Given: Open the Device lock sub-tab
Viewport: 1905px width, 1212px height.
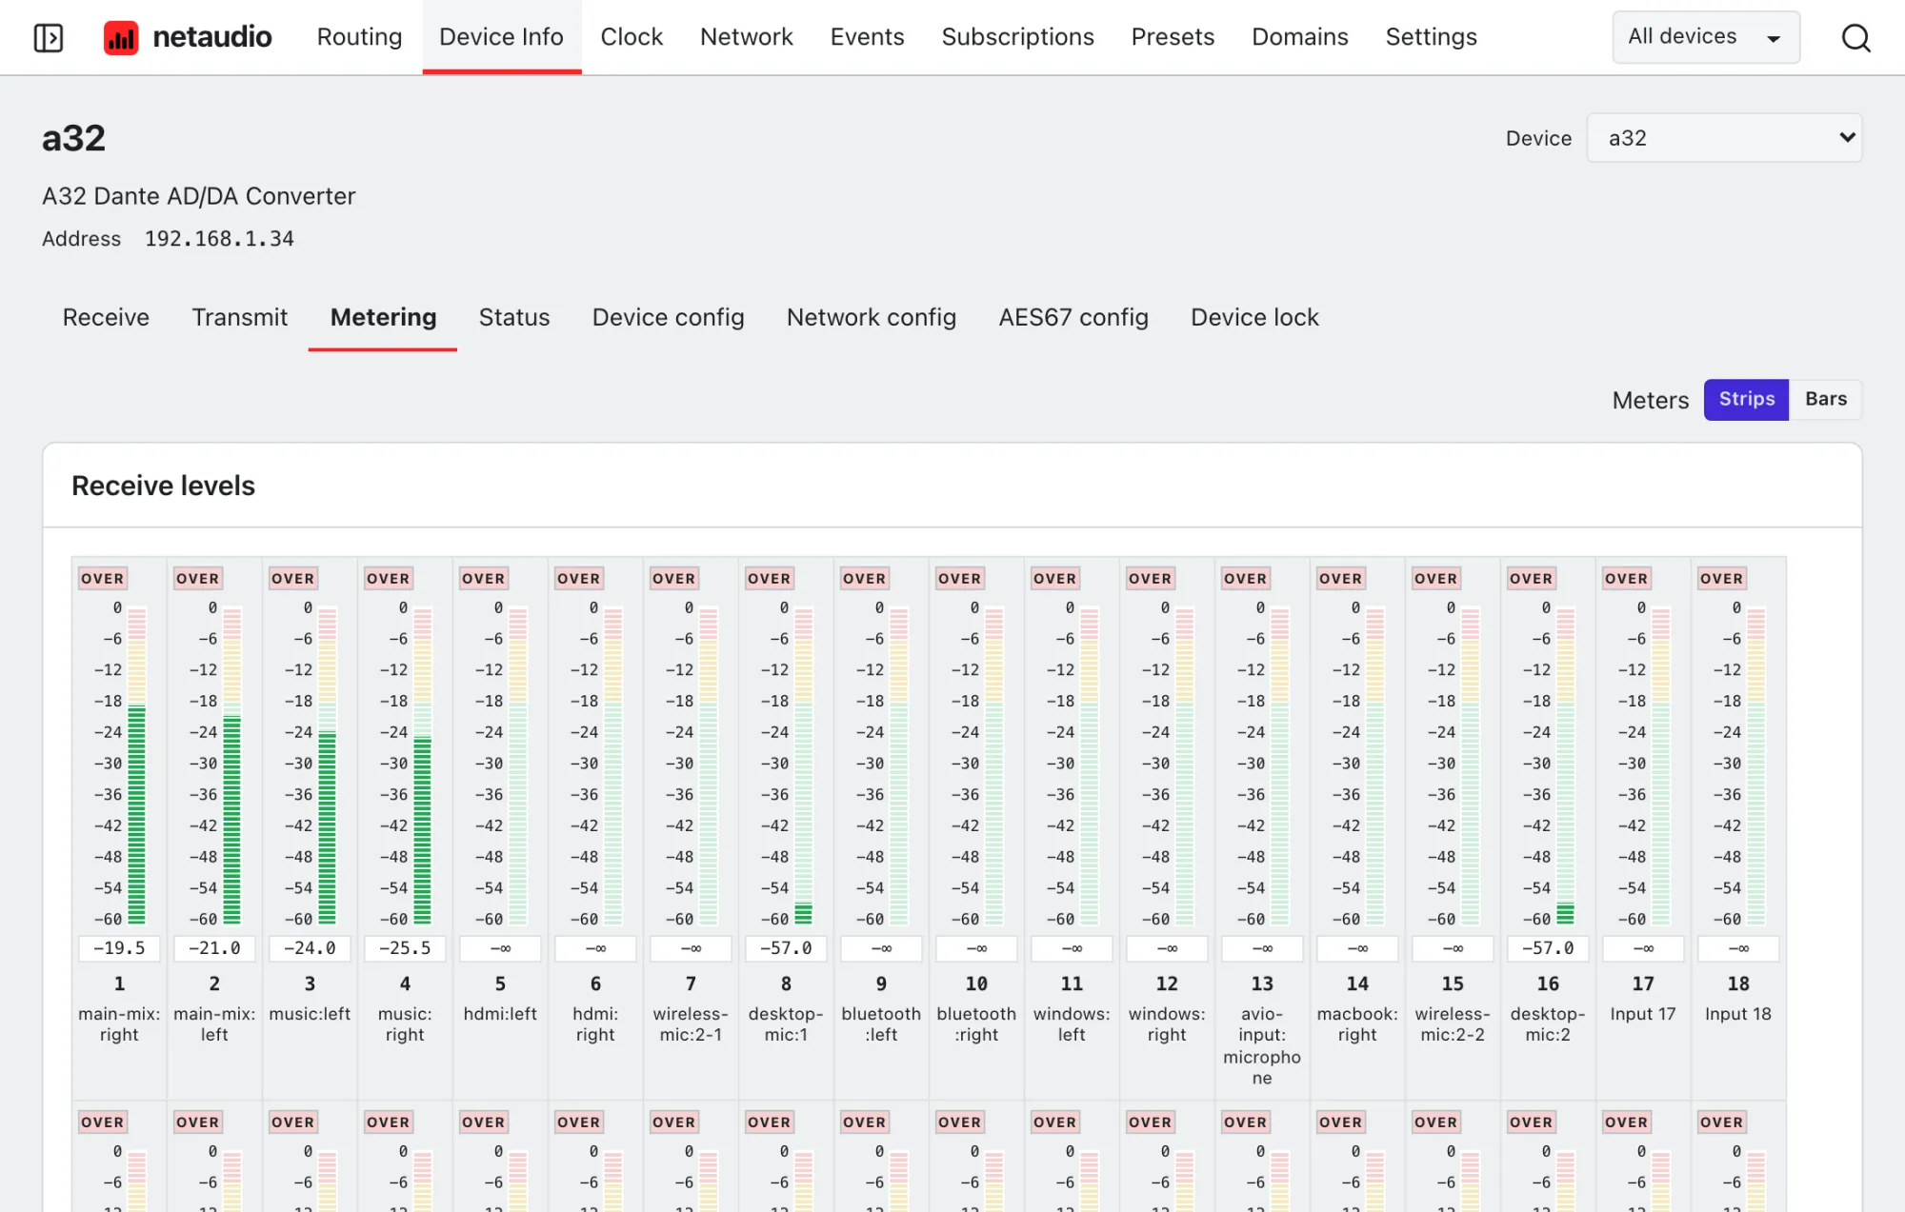Looking at the screenshot, I should tap(1254, 317).
